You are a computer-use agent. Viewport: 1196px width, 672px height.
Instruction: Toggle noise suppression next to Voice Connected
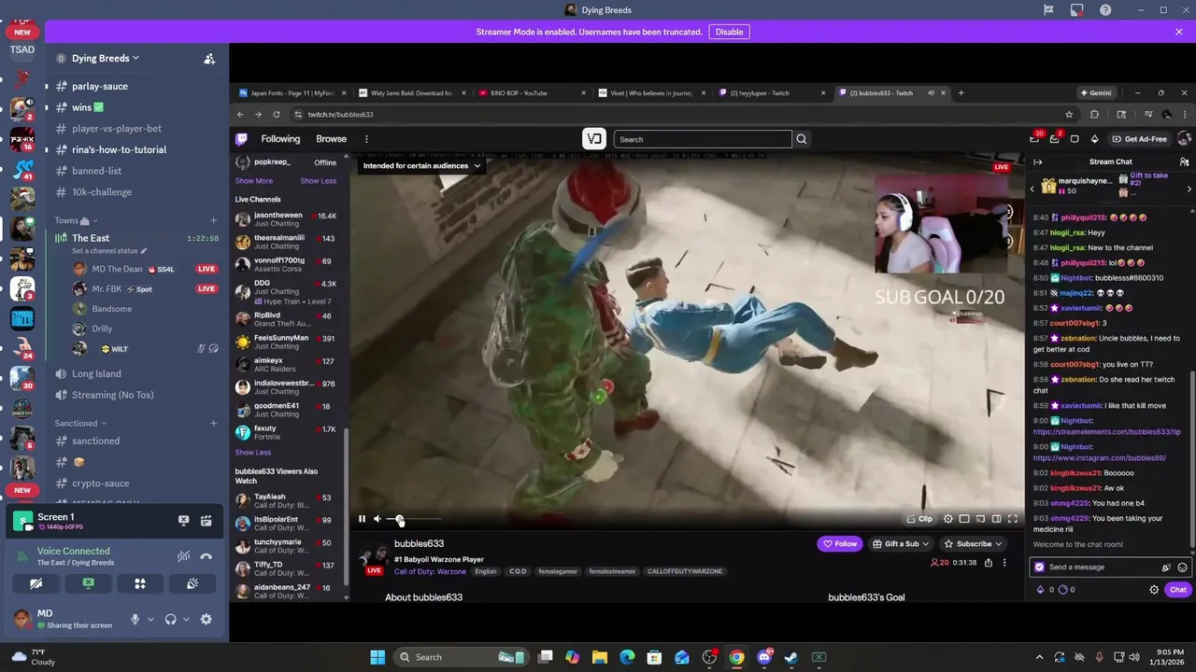pyautogui.click(x=184, y=556)
